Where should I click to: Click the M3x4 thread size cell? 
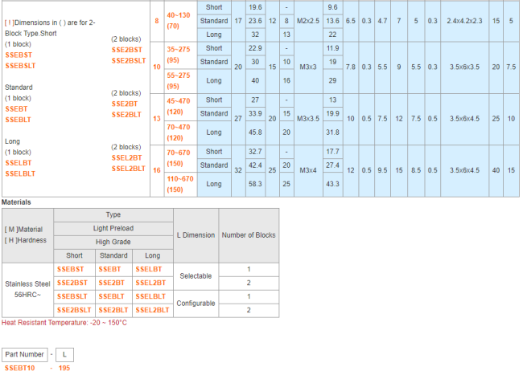coord(309,170)
